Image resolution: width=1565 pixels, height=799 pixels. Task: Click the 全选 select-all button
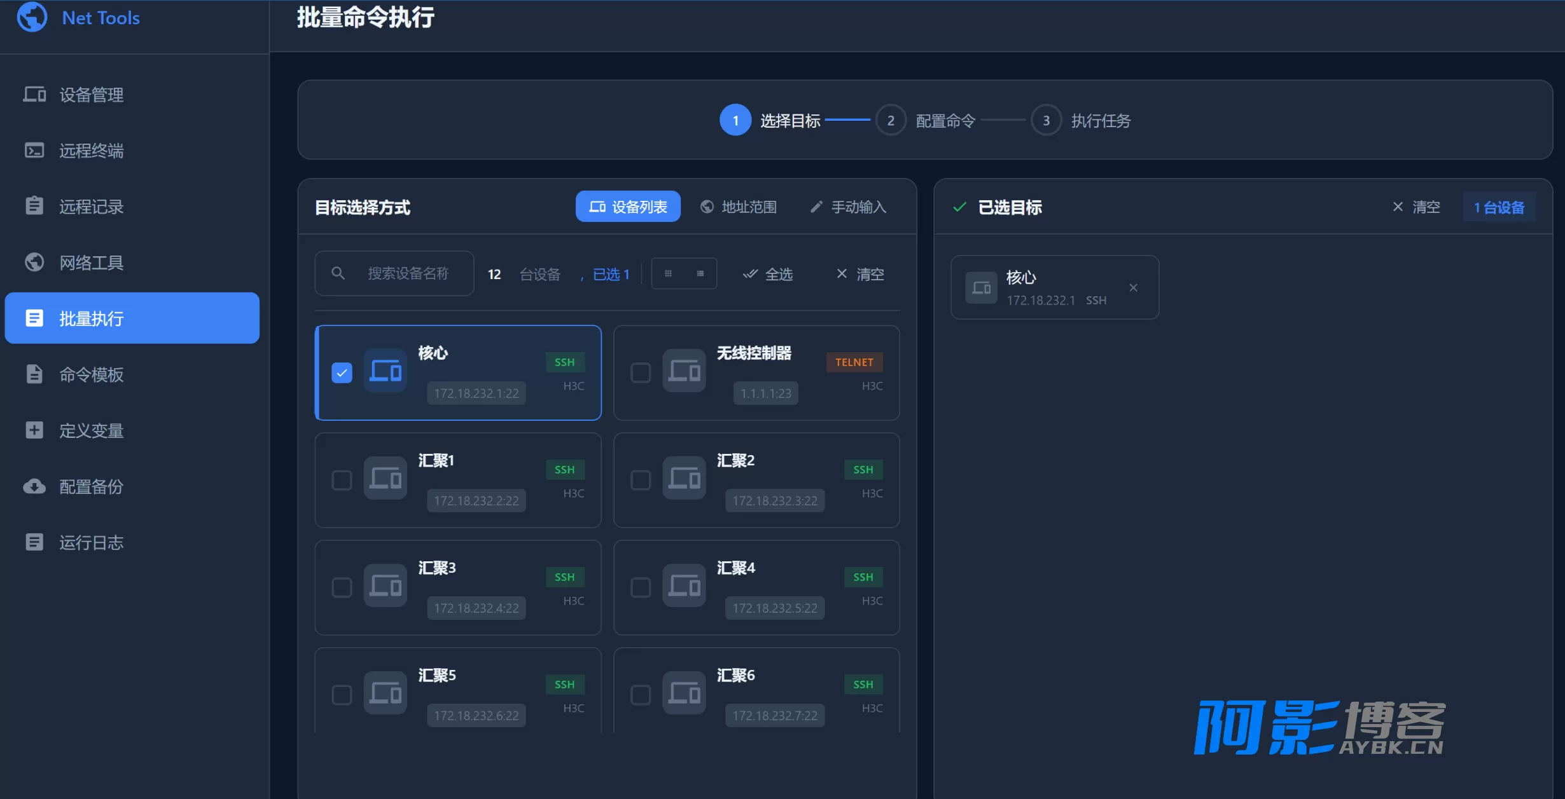click(768, 274)
